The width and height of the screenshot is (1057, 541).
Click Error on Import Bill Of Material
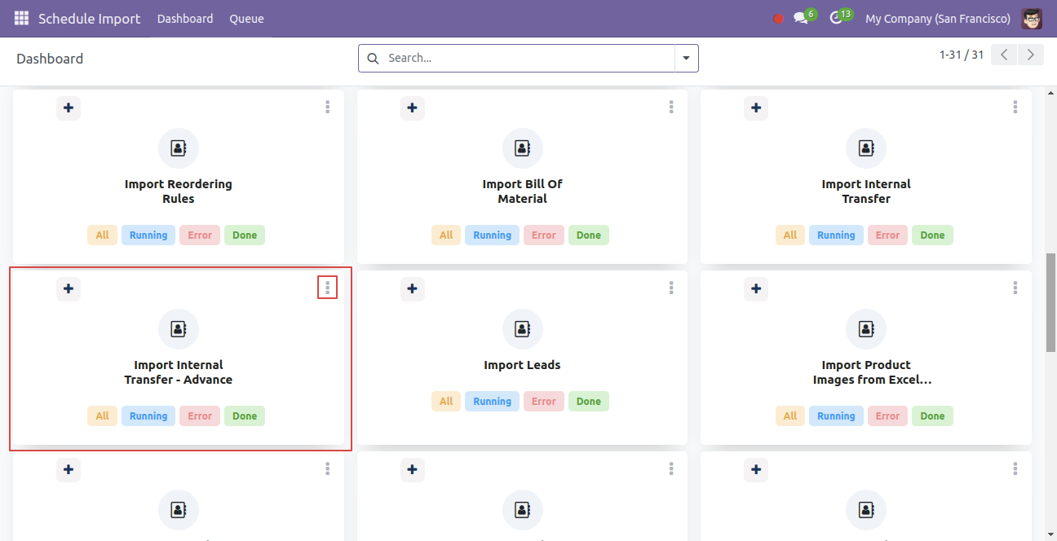click(x=544, y=235)
